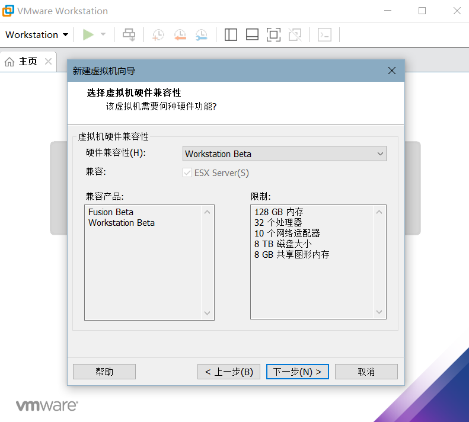Click the green power on play icon

coord(88,35)
